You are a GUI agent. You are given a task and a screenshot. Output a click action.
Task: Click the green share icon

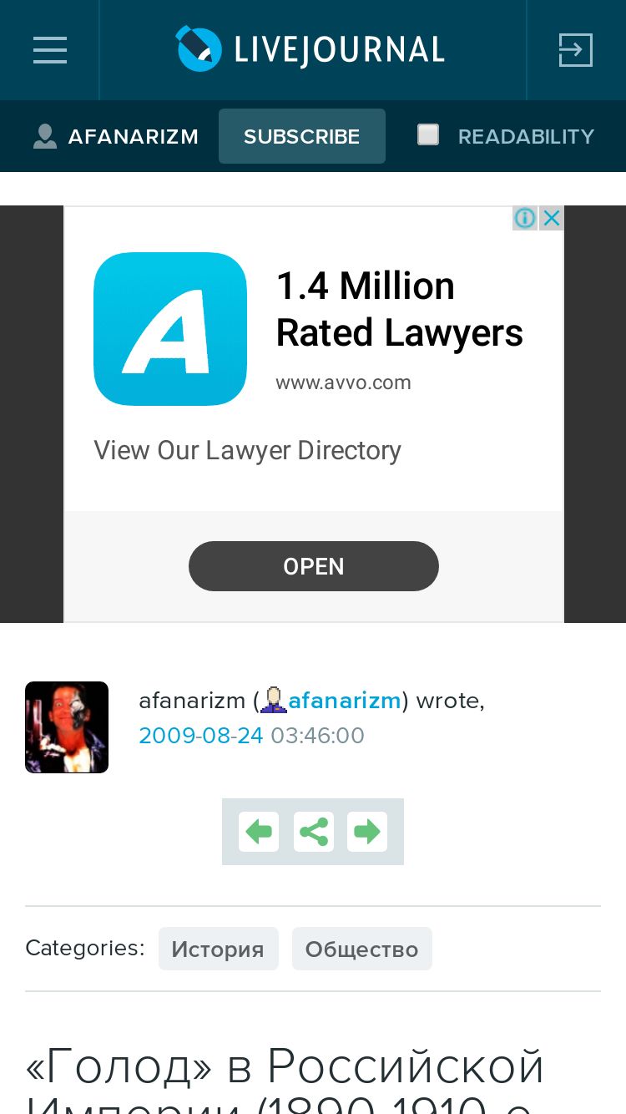click(314, 832)
